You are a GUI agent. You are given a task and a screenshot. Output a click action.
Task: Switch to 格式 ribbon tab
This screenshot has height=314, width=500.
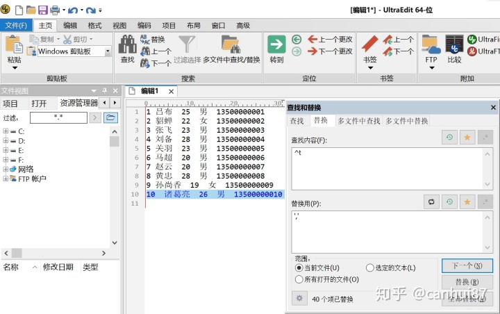coord(94,26)
